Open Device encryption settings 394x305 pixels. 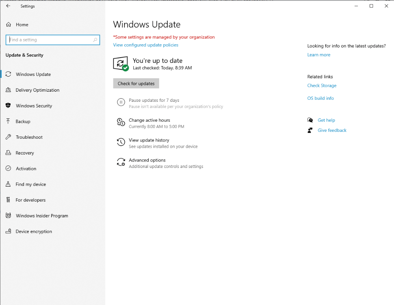pyautogui.click(x=34, y=232)
